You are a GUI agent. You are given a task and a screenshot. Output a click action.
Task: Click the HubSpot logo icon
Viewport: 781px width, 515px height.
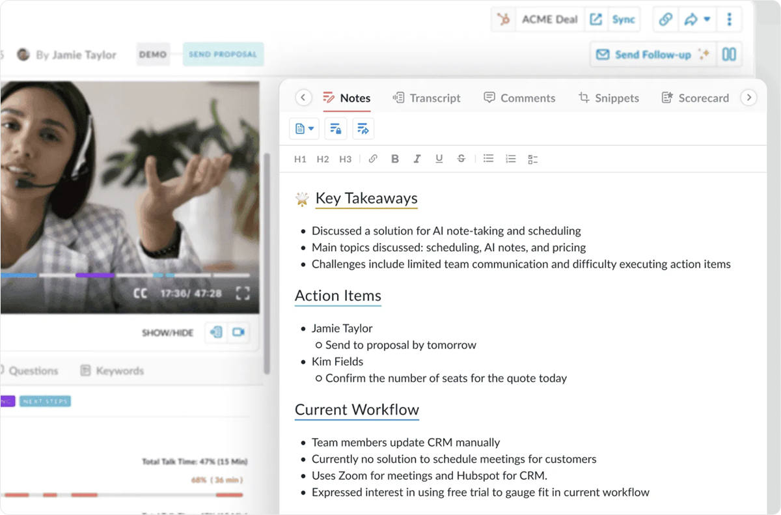(x=503, y=20)
